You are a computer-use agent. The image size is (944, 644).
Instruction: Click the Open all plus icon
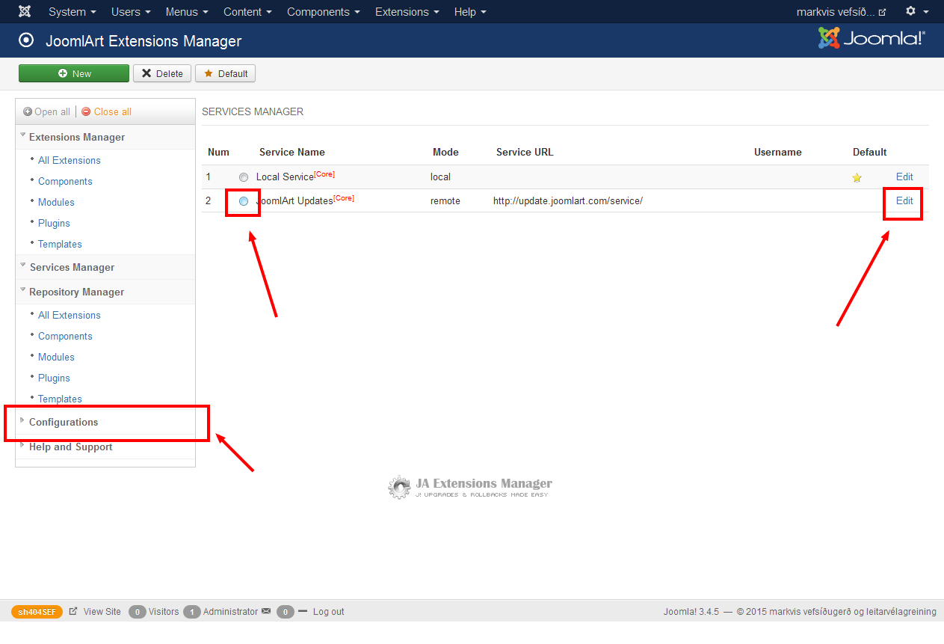[x=28, y=111]
